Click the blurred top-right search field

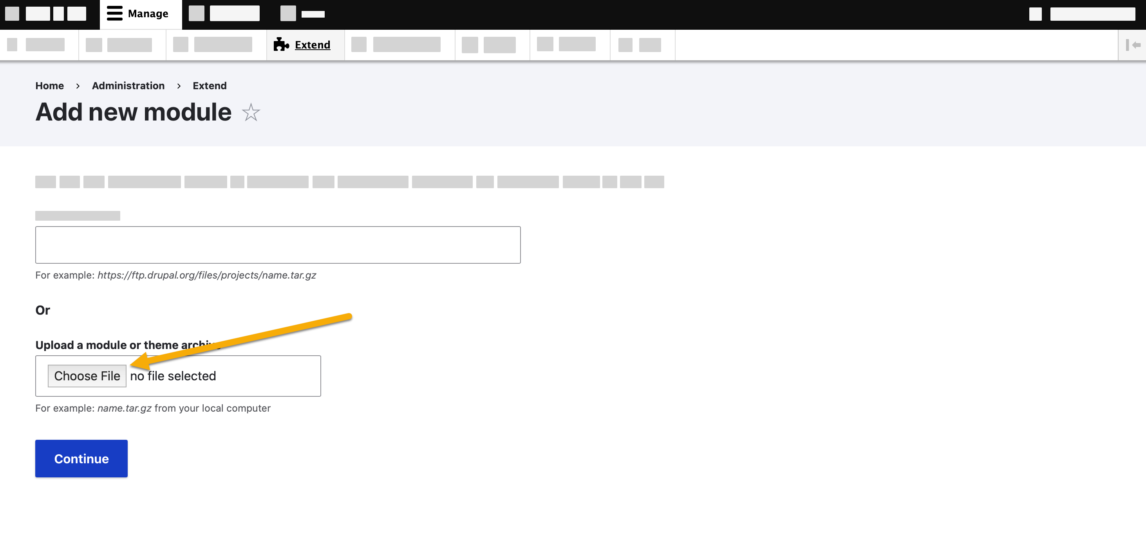coord(1092,14)
